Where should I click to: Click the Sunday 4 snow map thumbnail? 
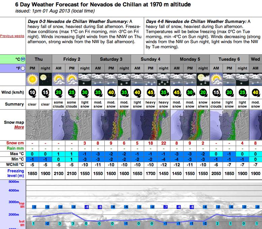[151, 125]
